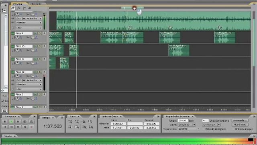Solo track Pista 12
Screen dimensions: 257x145
click(x=40, y=72)
